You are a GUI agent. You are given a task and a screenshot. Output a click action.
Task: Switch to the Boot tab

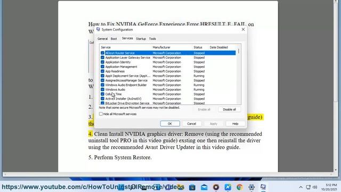(113, 39)
